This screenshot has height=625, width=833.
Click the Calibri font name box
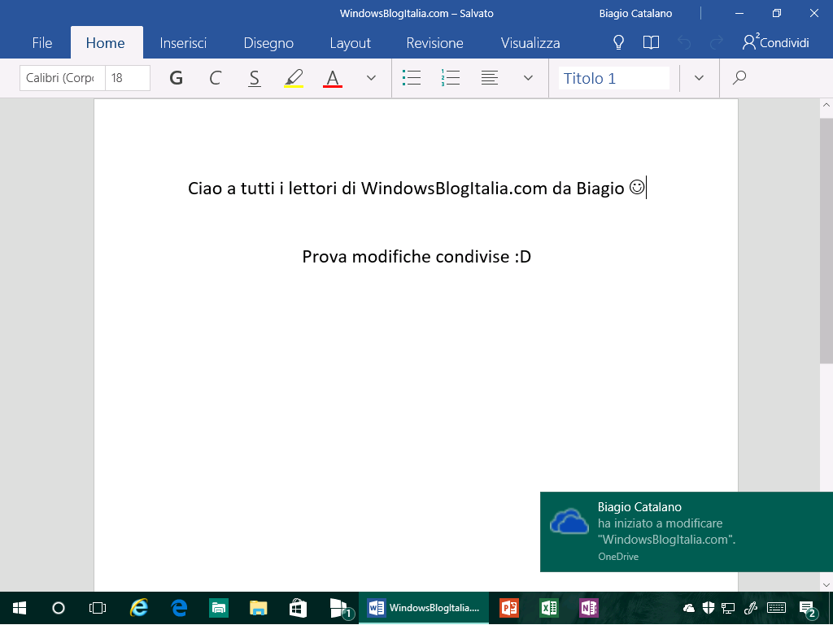coord(63,78)
